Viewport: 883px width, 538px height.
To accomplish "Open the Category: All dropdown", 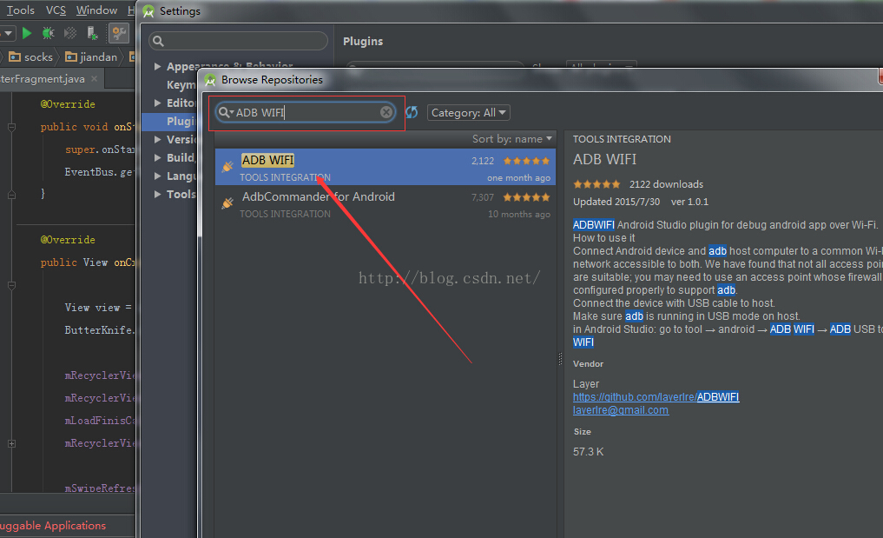I will [x=469, y=113].
